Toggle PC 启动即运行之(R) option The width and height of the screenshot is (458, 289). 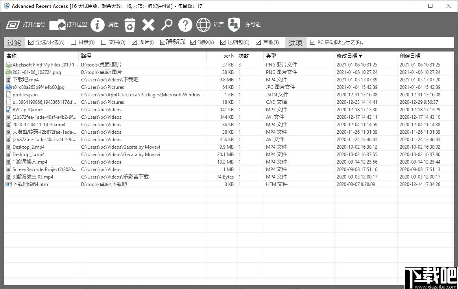pyautogui.click(x=312, y=42)
